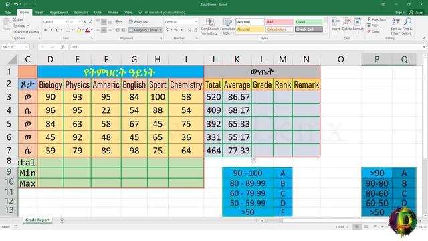Switch to Normal view in status bar
Viewport: 428px width, 241px height.
pyautogui.click(x=356, y=227)
